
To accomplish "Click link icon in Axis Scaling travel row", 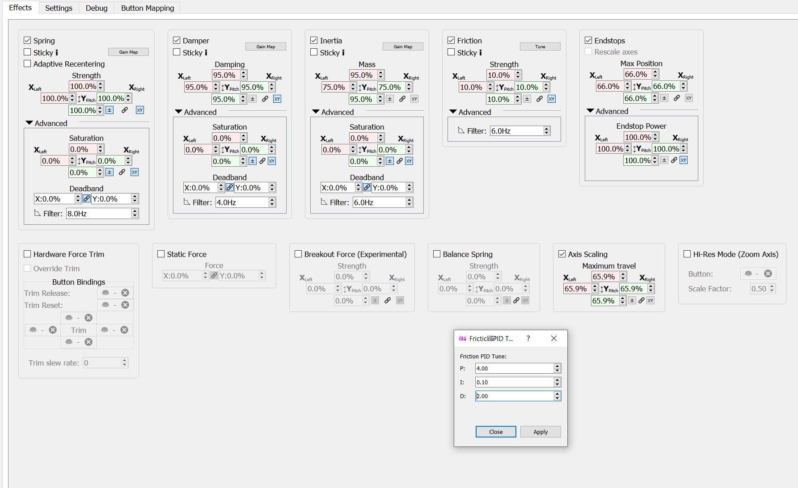I will pos(642,300).
